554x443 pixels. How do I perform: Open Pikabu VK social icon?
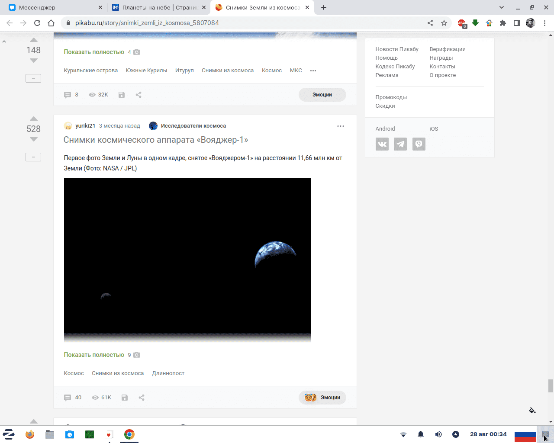click(x=382, y=144)
